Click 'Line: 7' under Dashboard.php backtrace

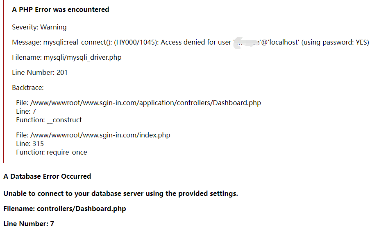point(26,111)
